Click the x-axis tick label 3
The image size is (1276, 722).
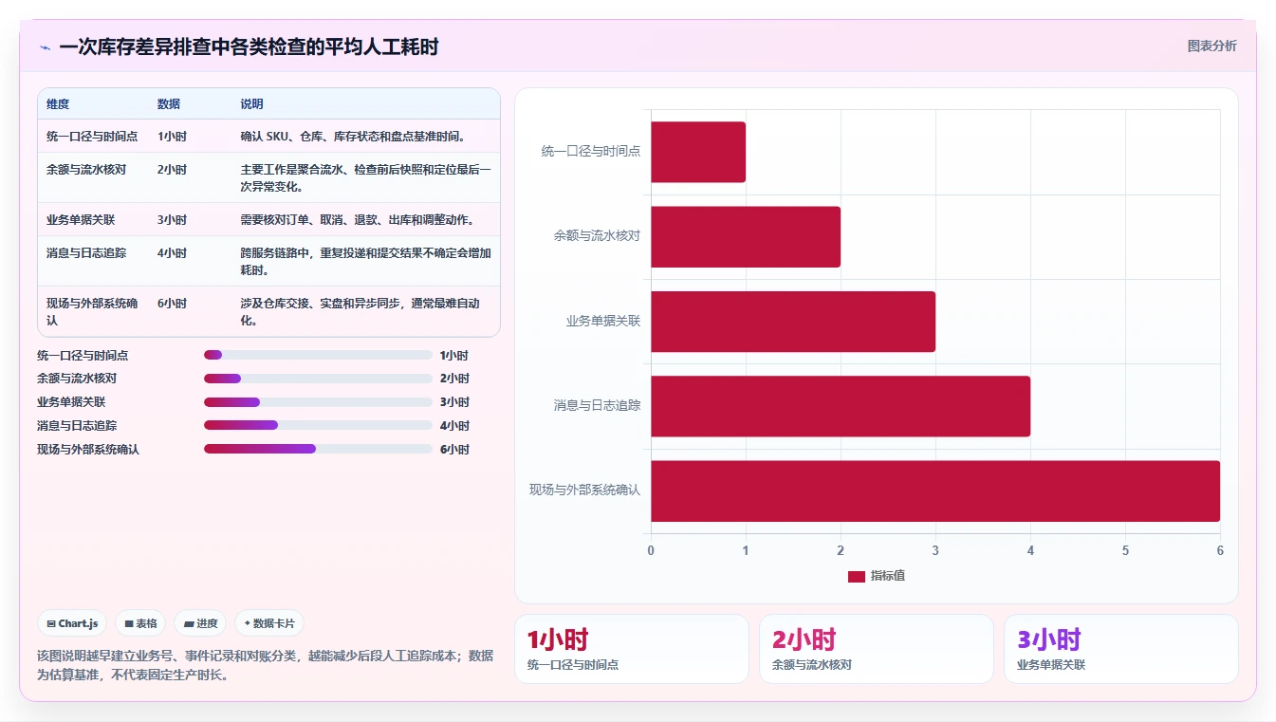[935, 551]
